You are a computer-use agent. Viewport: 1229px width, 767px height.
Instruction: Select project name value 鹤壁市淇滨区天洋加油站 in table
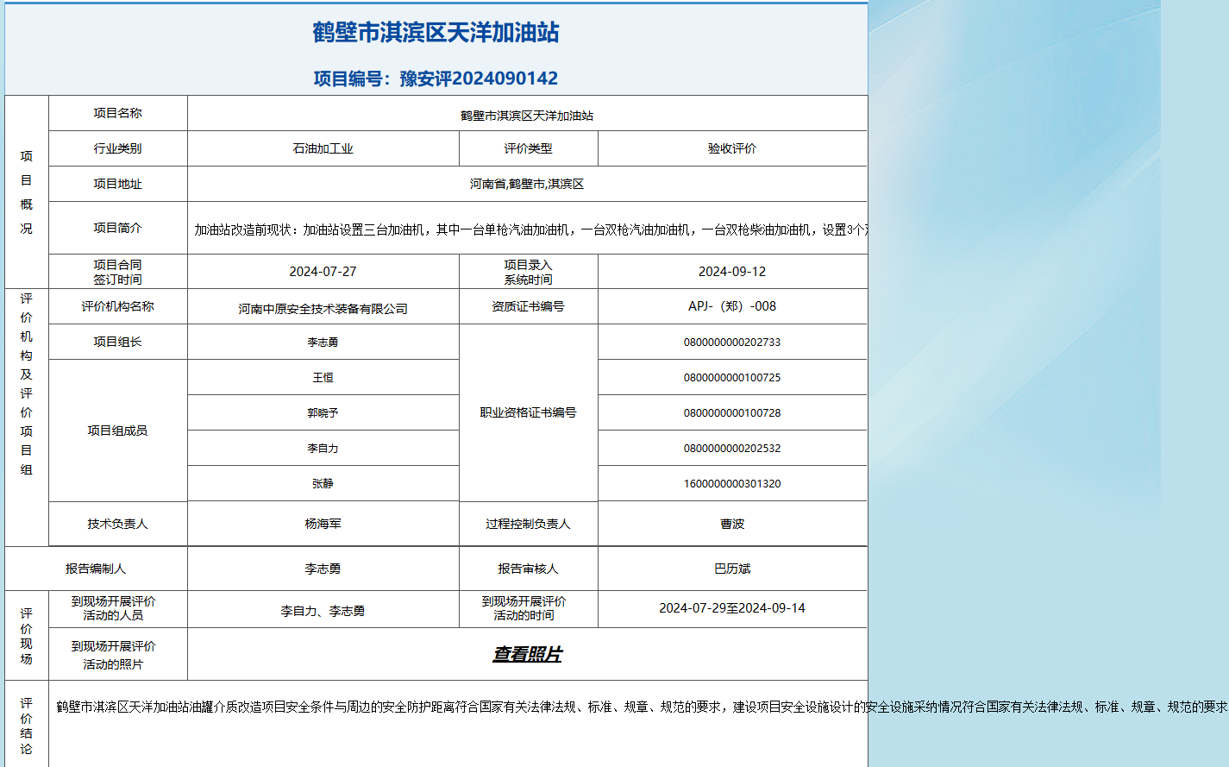tap(527, 116)
